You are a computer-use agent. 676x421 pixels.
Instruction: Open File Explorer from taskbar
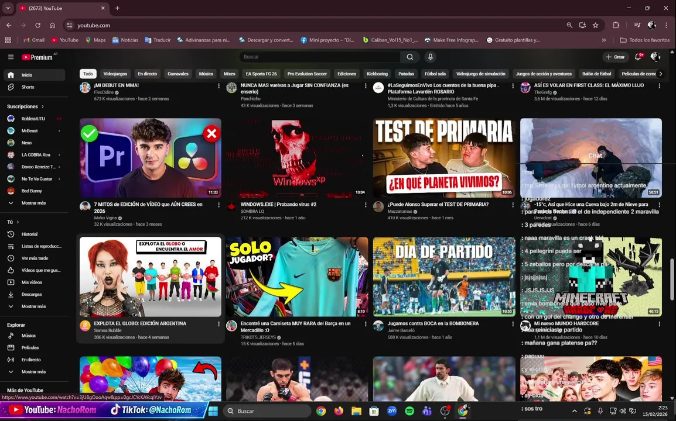(x=356, y=411)
